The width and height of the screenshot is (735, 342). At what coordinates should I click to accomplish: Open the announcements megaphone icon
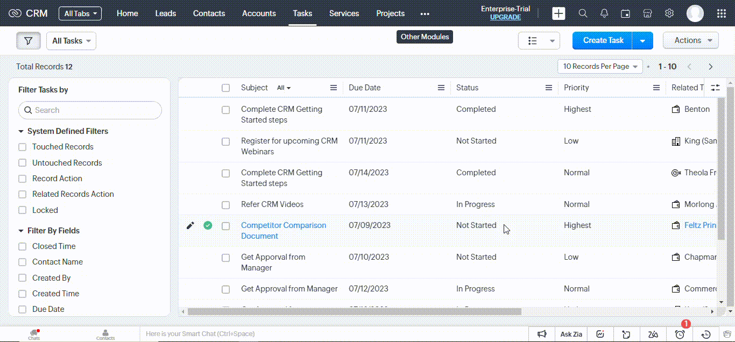(x=542, y=334)
